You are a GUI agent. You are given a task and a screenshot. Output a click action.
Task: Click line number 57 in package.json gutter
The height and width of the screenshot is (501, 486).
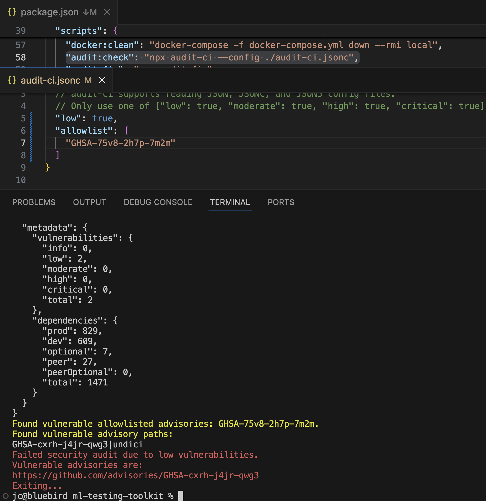21,45
